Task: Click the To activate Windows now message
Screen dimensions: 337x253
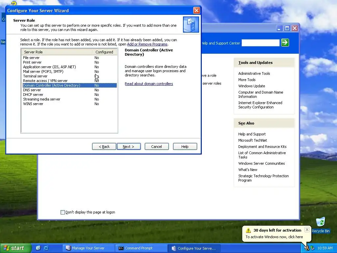Action: [x=274, y=237]
